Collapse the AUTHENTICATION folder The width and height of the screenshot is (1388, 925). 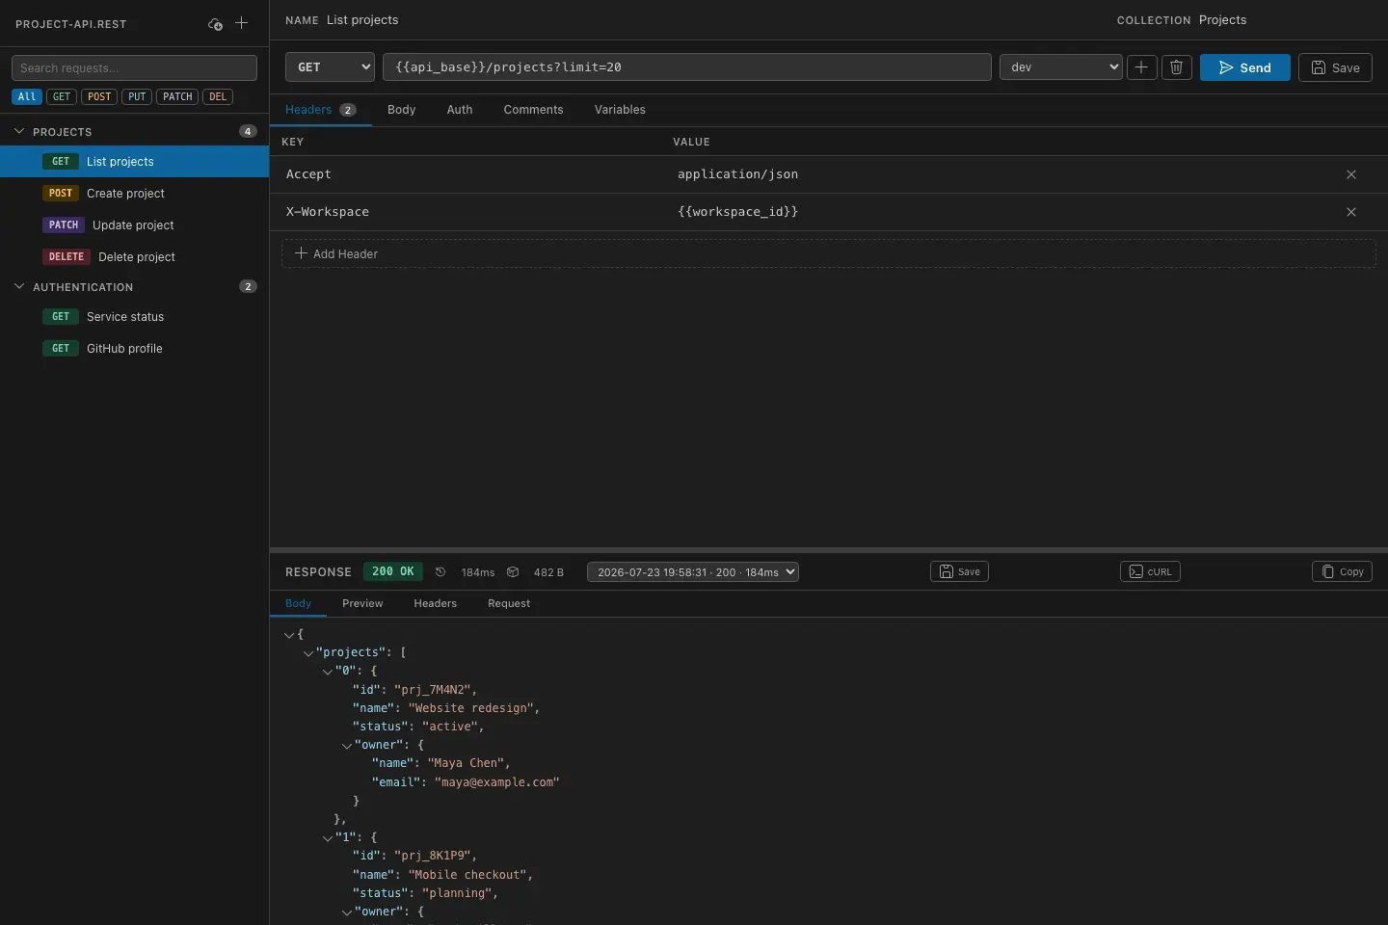[x=19, y=286]
